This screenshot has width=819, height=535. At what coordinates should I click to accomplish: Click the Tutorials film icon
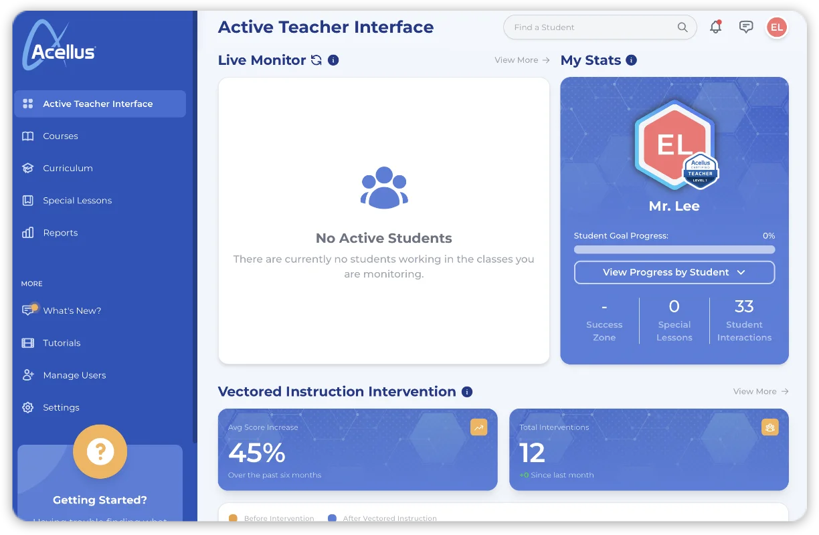click(x=27, y=343)
